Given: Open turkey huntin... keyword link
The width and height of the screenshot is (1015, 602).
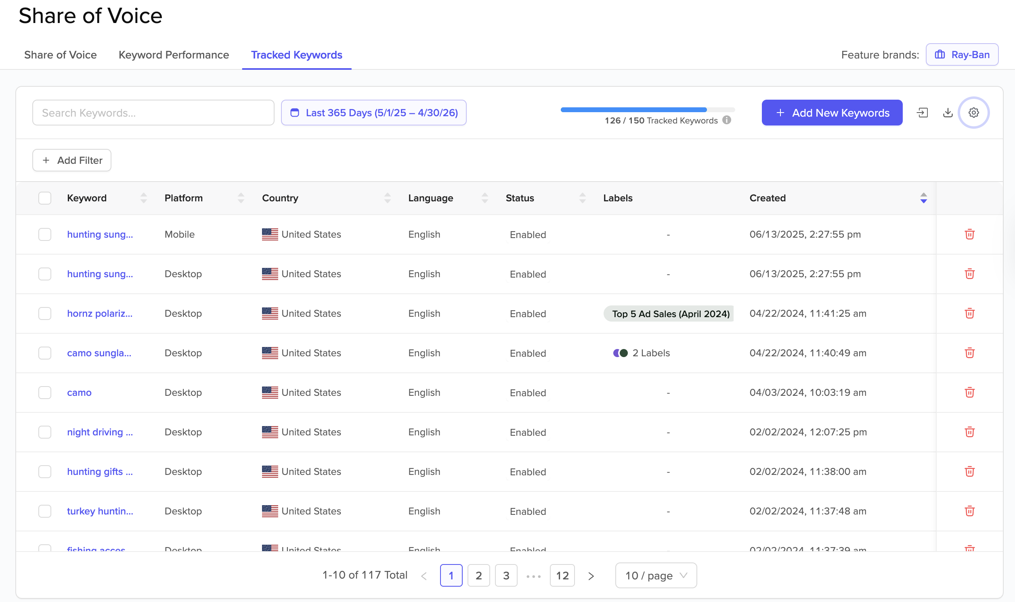Looking at the screenshot, I should click(x=100, y=511).
